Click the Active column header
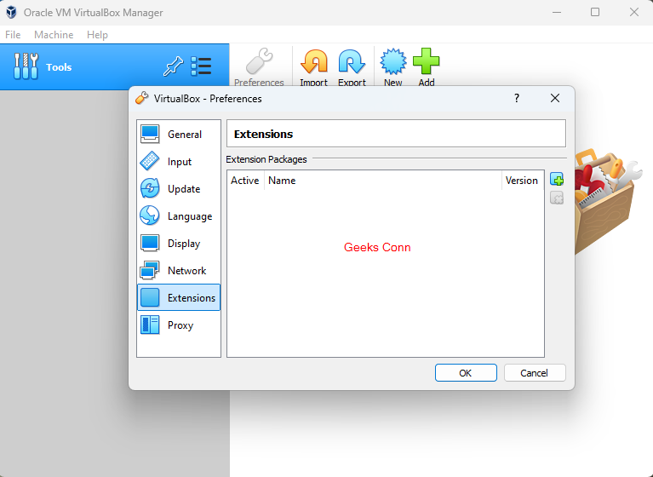This screenshot has height=477, width=653. pos(245,181)
